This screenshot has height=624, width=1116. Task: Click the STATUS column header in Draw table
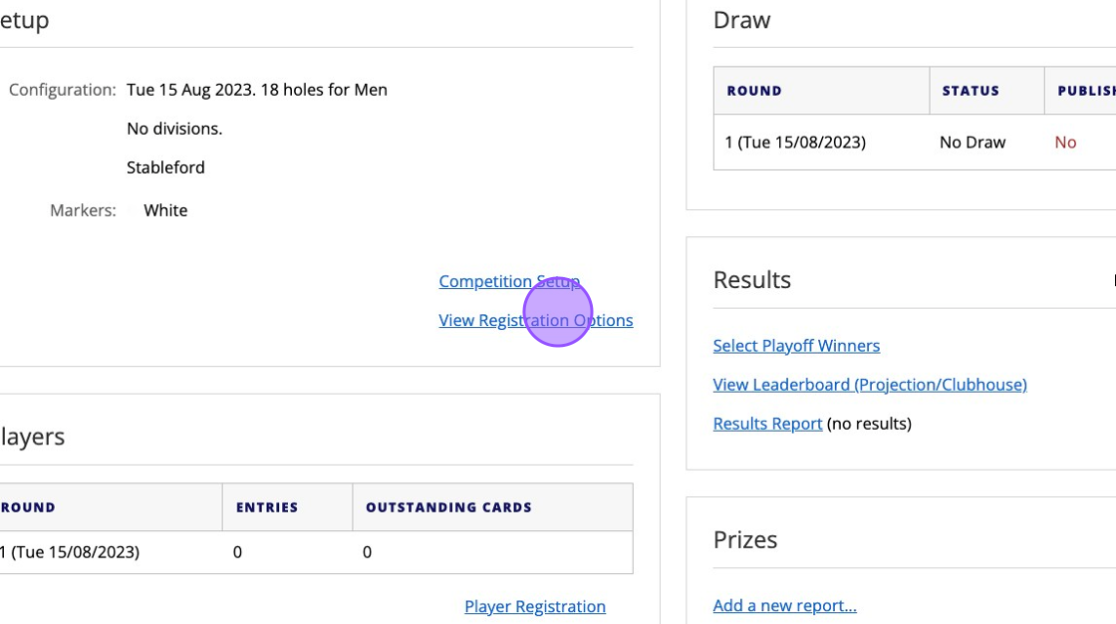971,91
